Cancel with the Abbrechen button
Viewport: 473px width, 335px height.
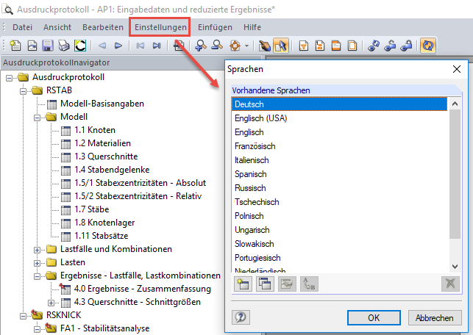coord(435,318)
